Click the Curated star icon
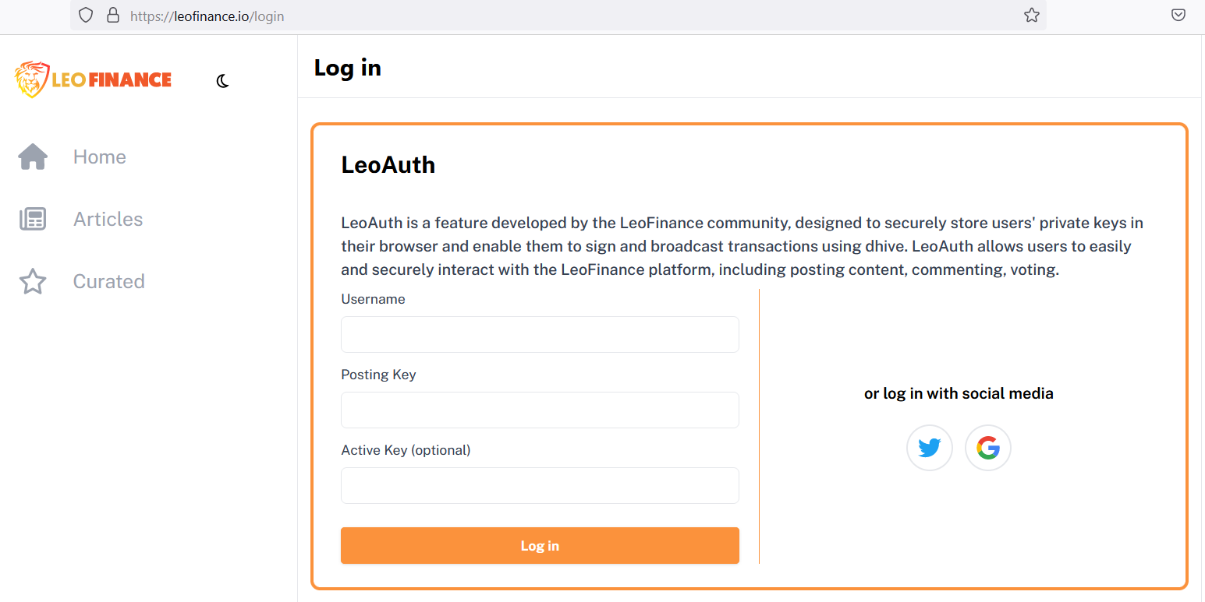1205x602 pixels. 33,281
